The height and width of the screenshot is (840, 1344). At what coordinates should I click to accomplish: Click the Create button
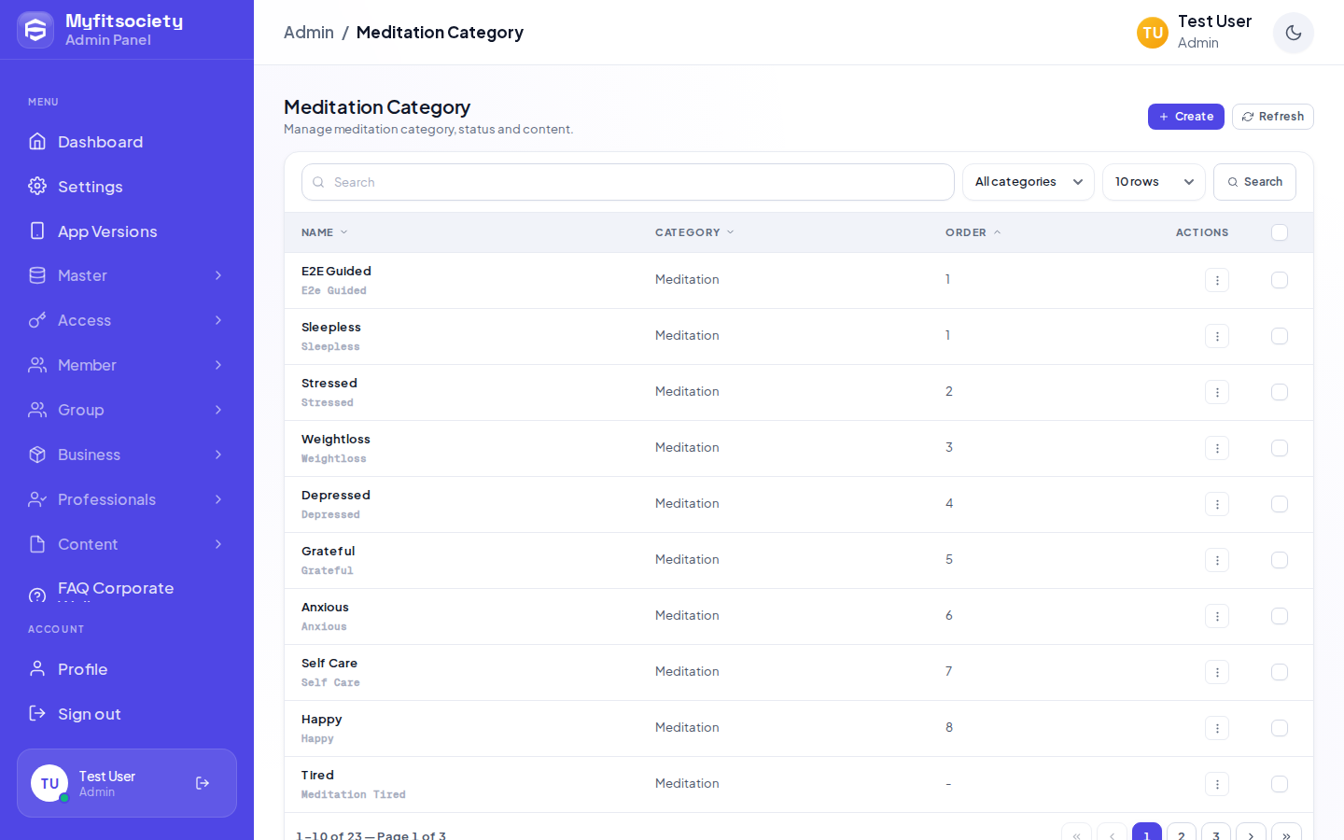(x=1186, y=117)
